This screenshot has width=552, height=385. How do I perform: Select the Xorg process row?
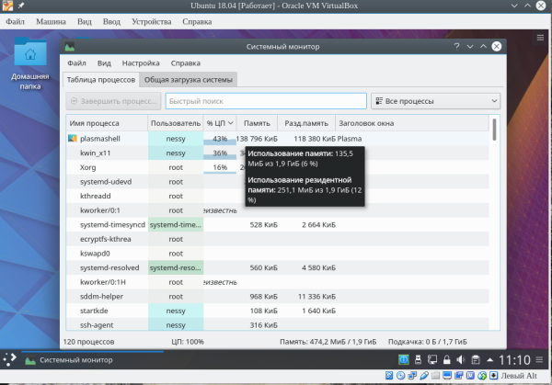click(278, 167)
